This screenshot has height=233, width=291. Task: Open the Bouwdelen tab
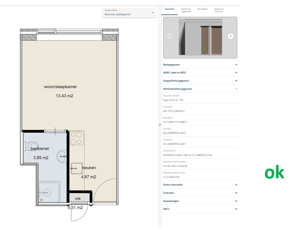pyautogui.click(x=202, y=9)
